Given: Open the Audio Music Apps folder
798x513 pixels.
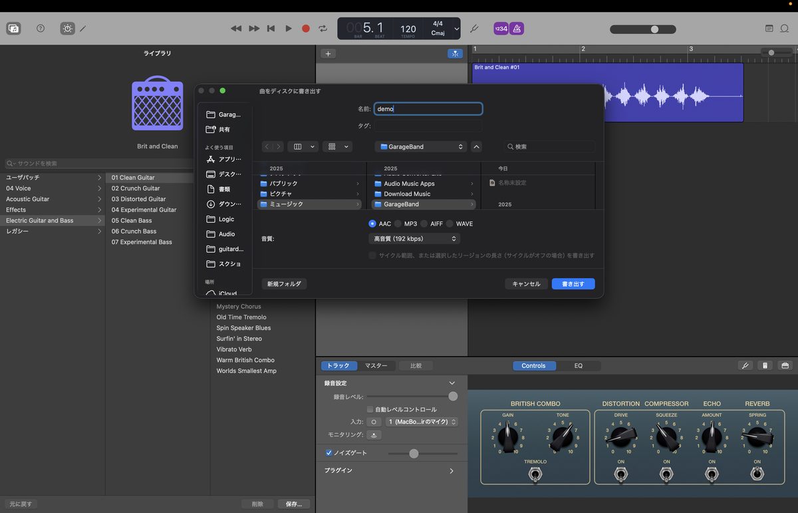Looking at the screenshot, I should tap(424, 184).
